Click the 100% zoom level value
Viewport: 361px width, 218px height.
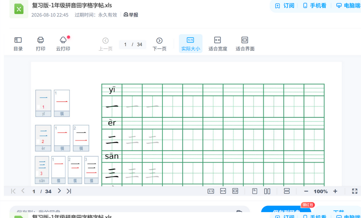[321, 192]
